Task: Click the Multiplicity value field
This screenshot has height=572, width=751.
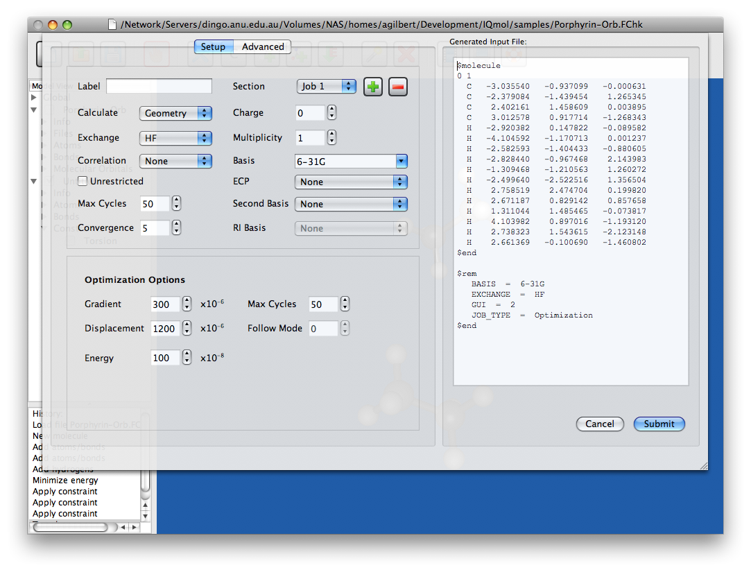Action: click(x=311, y=138)
